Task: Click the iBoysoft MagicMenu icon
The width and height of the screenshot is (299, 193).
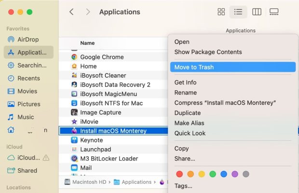Action: tap(74, 94)
